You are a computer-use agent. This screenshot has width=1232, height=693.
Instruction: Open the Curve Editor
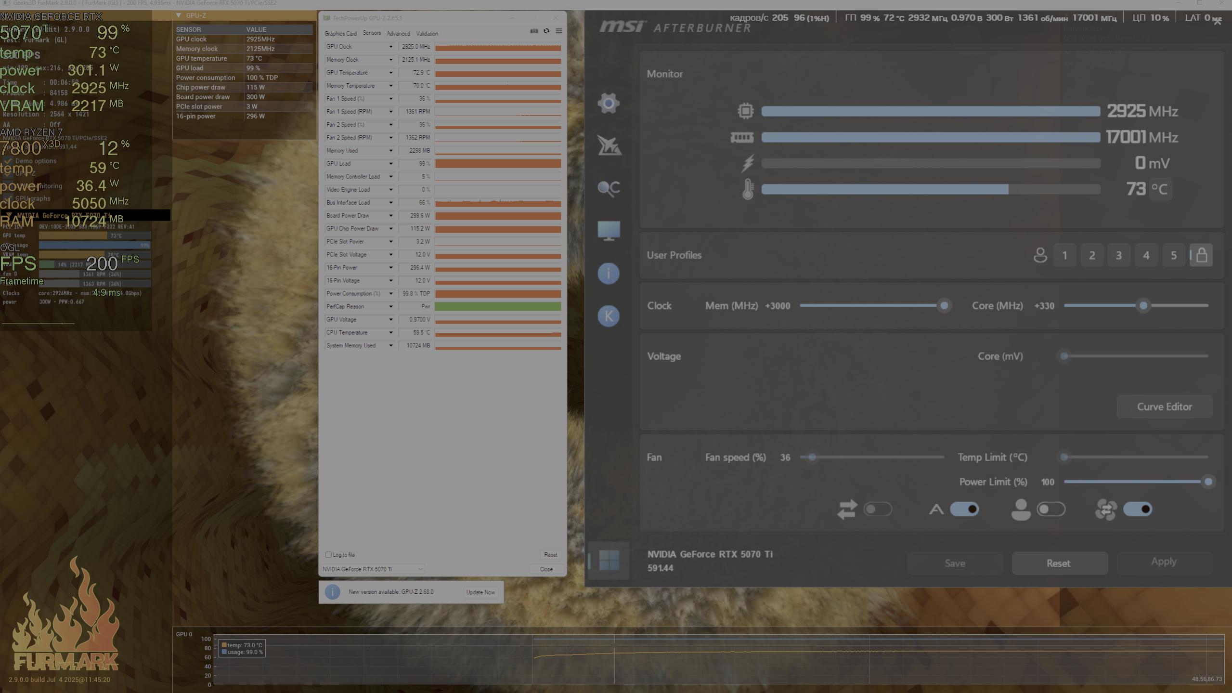tap(1164, 406)
